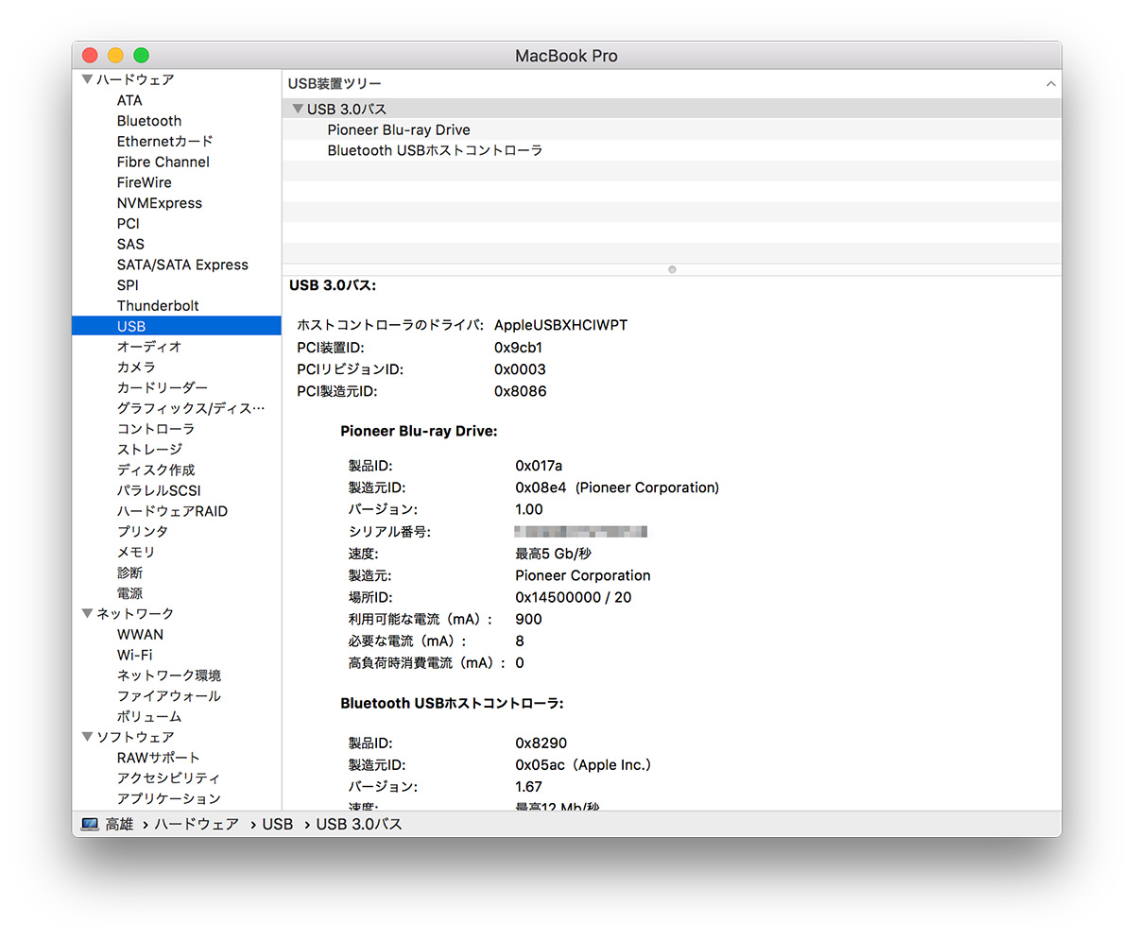Click ハードウェア in the path bar

[197, 825]
